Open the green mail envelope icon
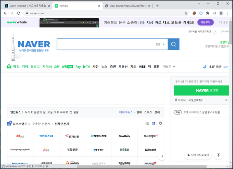 pyautogui.click(x=9, y=66)
